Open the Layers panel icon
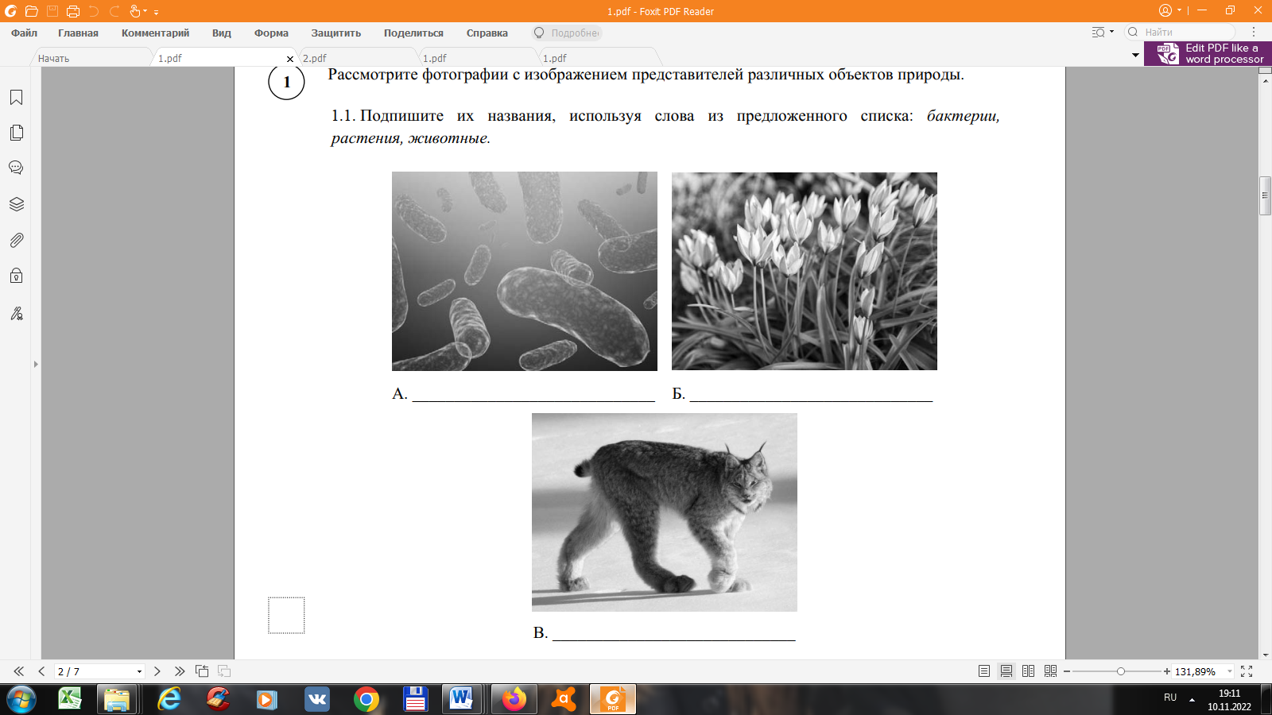The width and height of the screenshot is (1272, 715). coord(16,204)
